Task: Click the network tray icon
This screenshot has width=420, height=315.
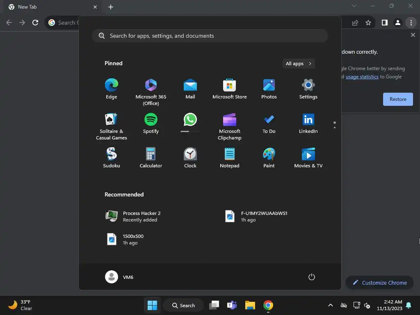Action: [356, 305]
